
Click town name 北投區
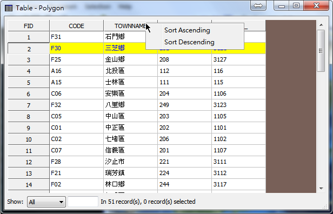(x=115, y=71)
